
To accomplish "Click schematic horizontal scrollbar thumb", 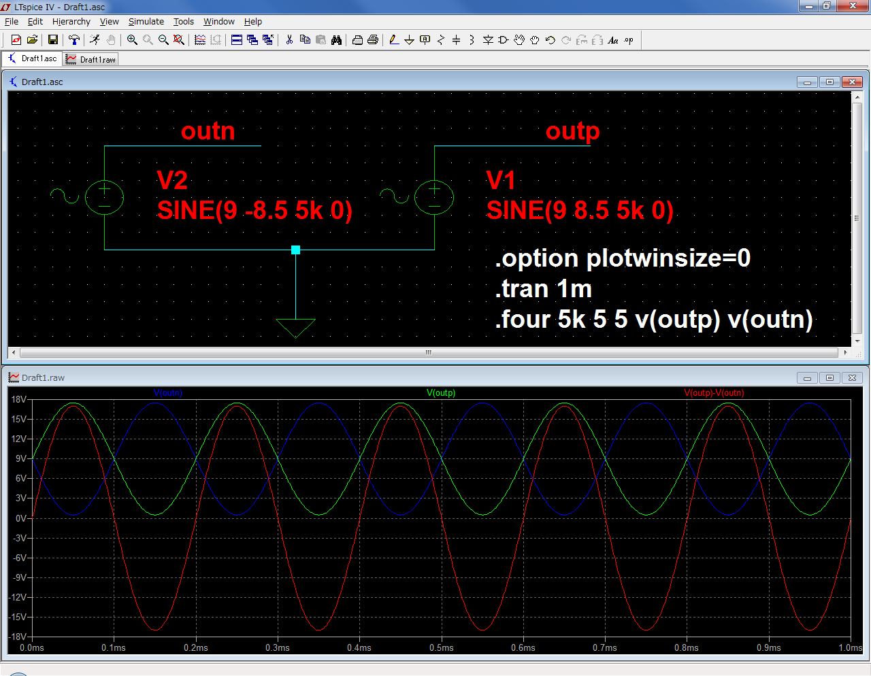I will pos(429,352).
